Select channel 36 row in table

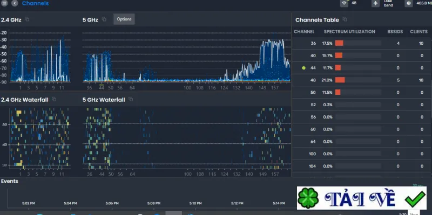click(361, 43)
